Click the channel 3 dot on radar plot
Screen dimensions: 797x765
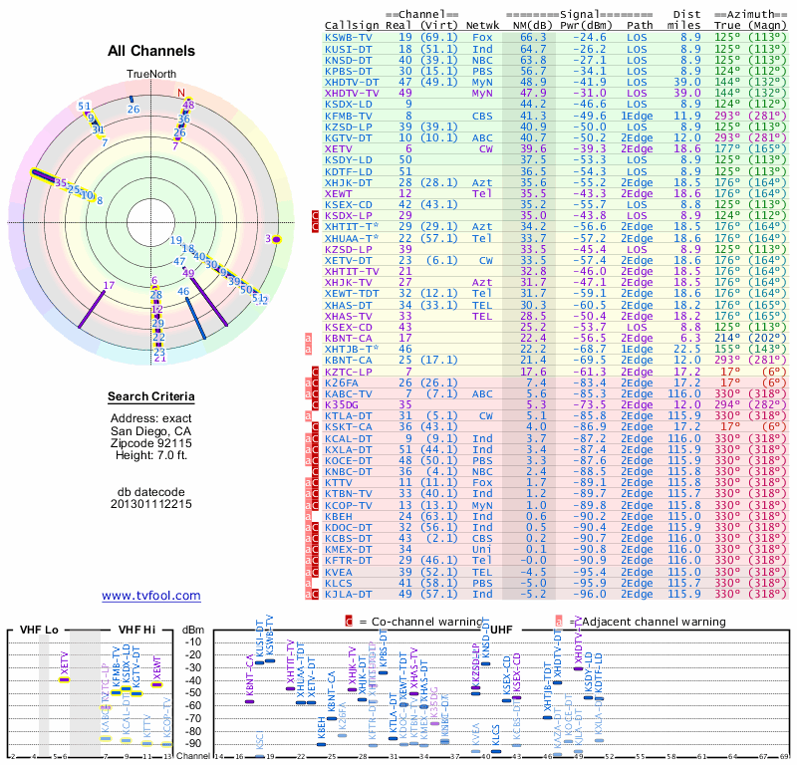click(x=277, y=239)
